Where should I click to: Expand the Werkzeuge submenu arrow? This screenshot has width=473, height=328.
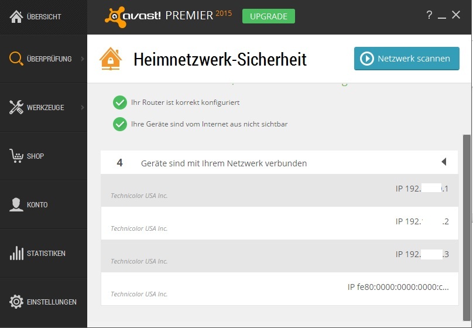click(83, 107)
